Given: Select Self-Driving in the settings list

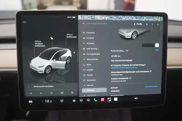Looking at the screenshot, I should (x=91, y=49).
